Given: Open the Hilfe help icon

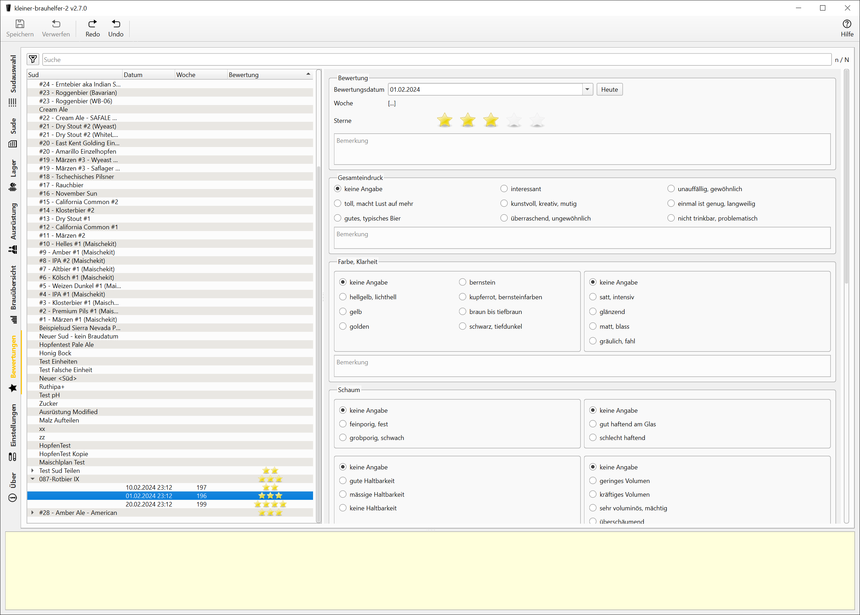Looking at the screenshot, I should point(847,24).
